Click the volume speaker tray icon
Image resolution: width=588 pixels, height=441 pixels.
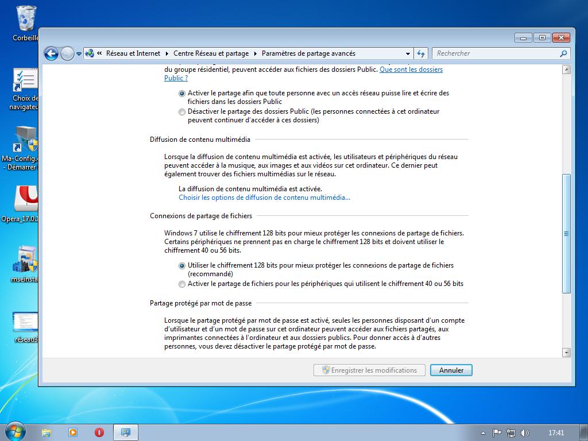[525, 433]
